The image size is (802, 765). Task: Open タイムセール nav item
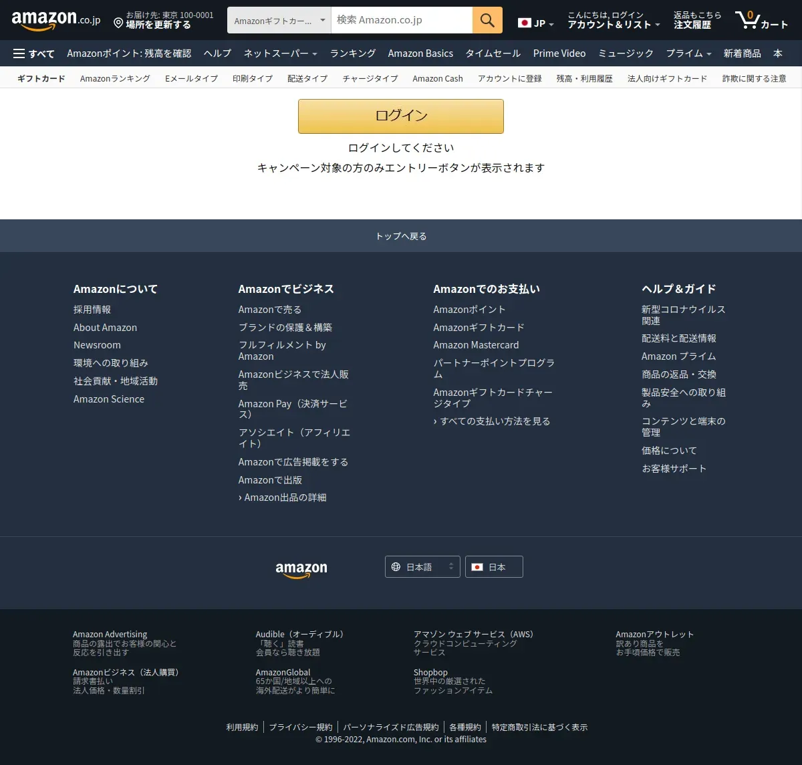[493, 53]
